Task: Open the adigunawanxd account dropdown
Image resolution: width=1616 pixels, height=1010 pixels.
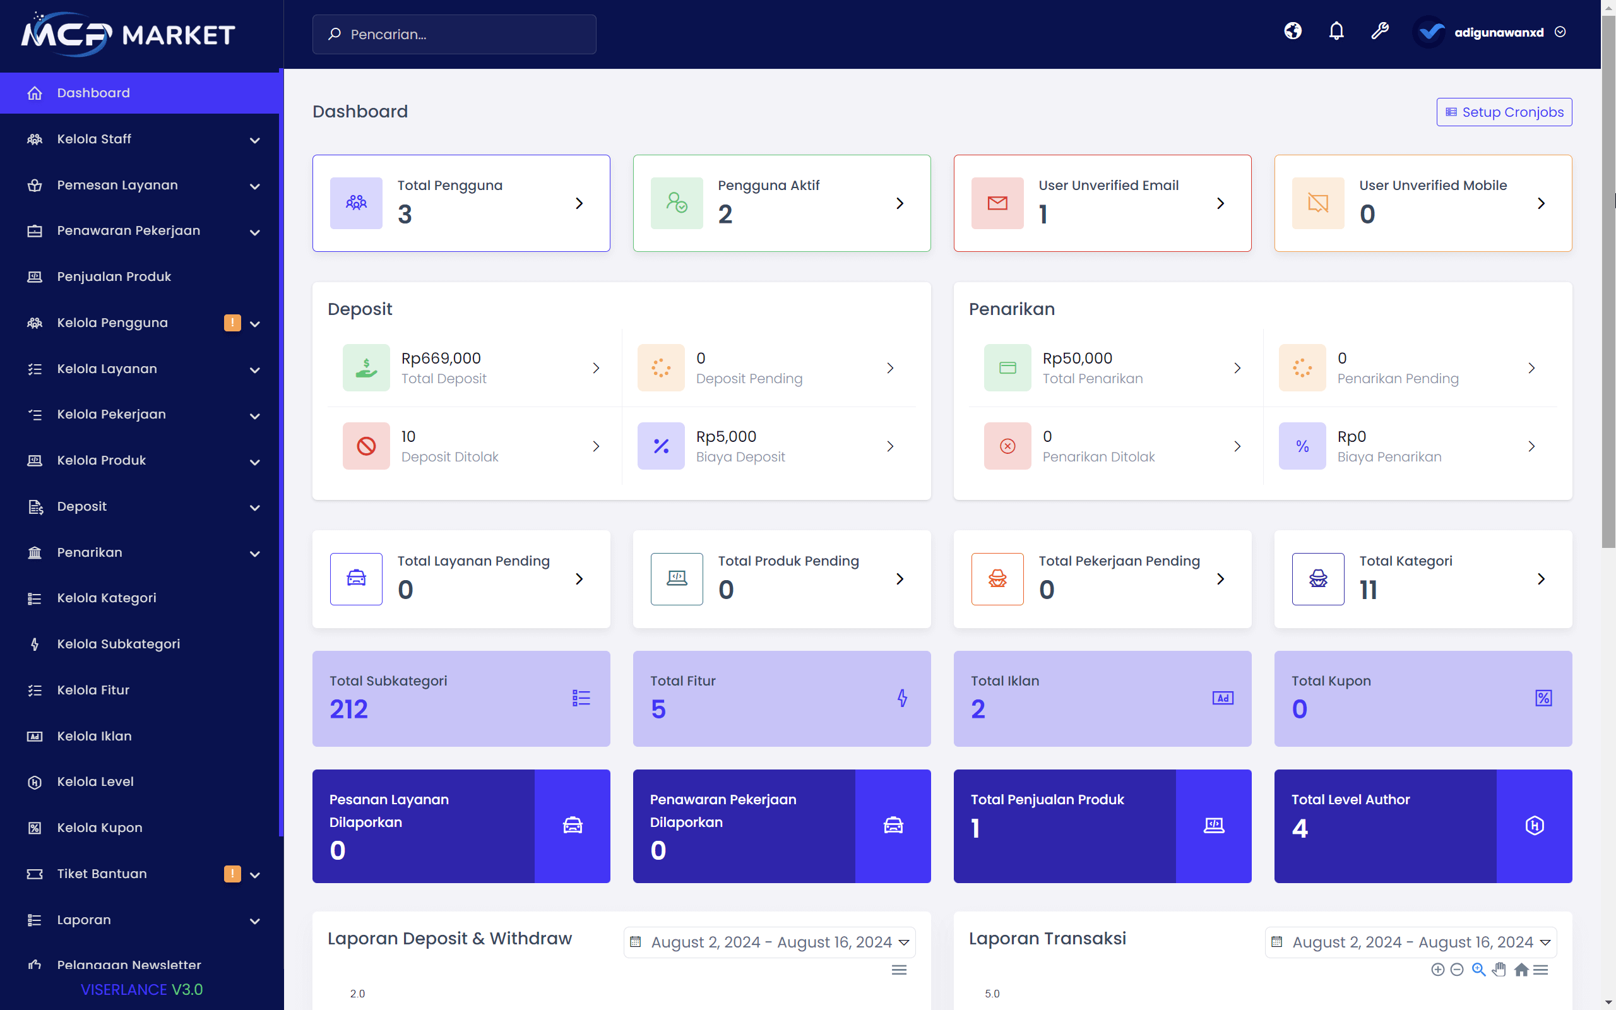Action: click(x=1560, y=32)
